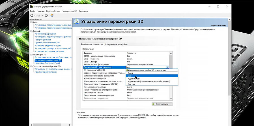Choose Адаптивный (половина частоты обновления) option
This screenshot has height=126, width=254.
[152, 81]
